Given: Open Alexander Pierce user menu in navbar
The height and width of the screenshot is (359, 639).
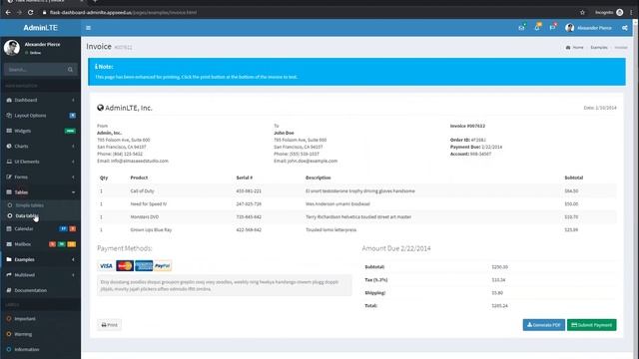Looking at the screenshot, I should pyautogui.click(x=588, y=28).
